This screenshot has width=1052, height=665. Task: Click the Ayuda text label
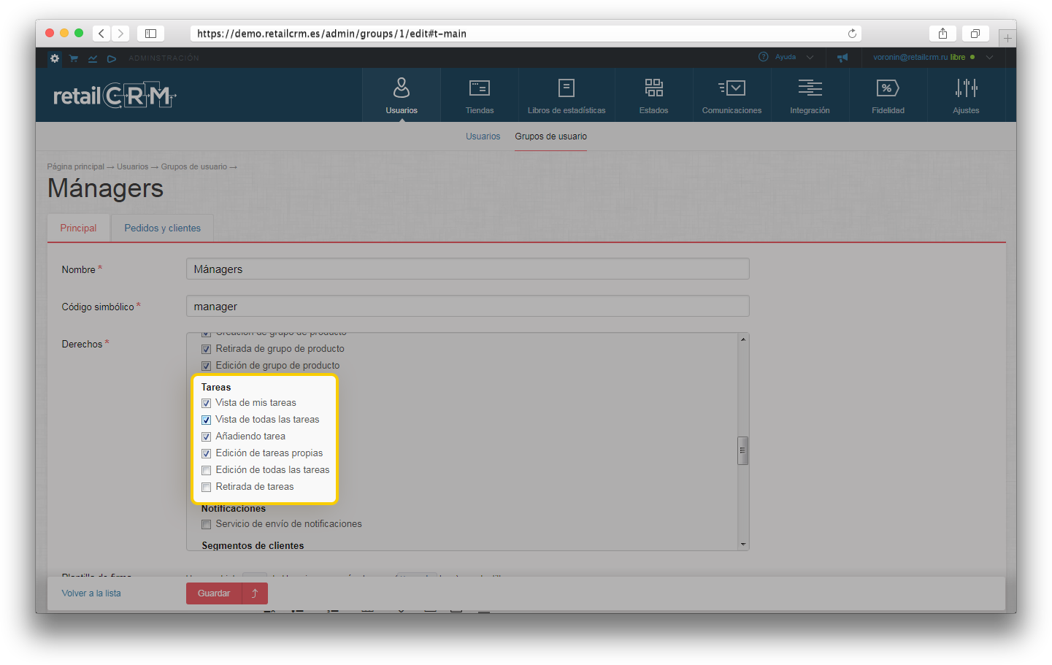click(786, 57)
